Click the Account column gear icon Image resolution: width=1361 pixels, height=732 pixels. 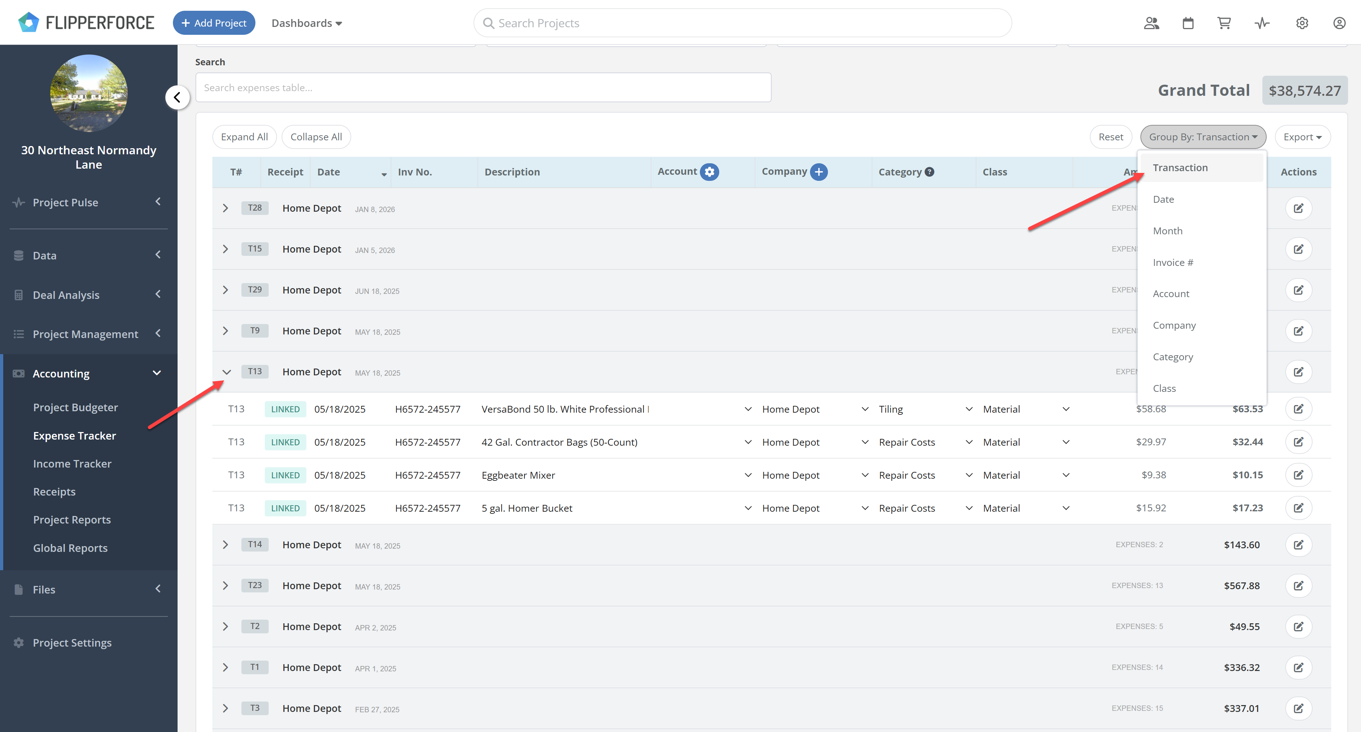click(710, 172)
